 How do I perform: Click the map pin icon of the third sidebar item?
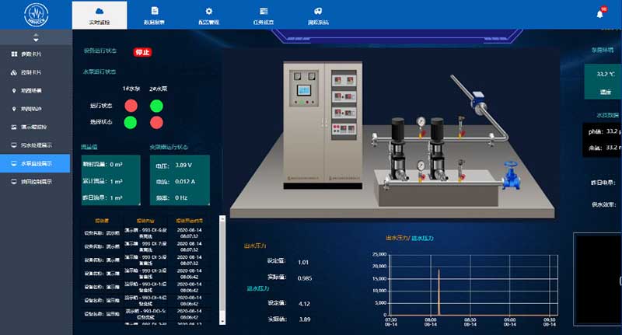pos(14,90)
